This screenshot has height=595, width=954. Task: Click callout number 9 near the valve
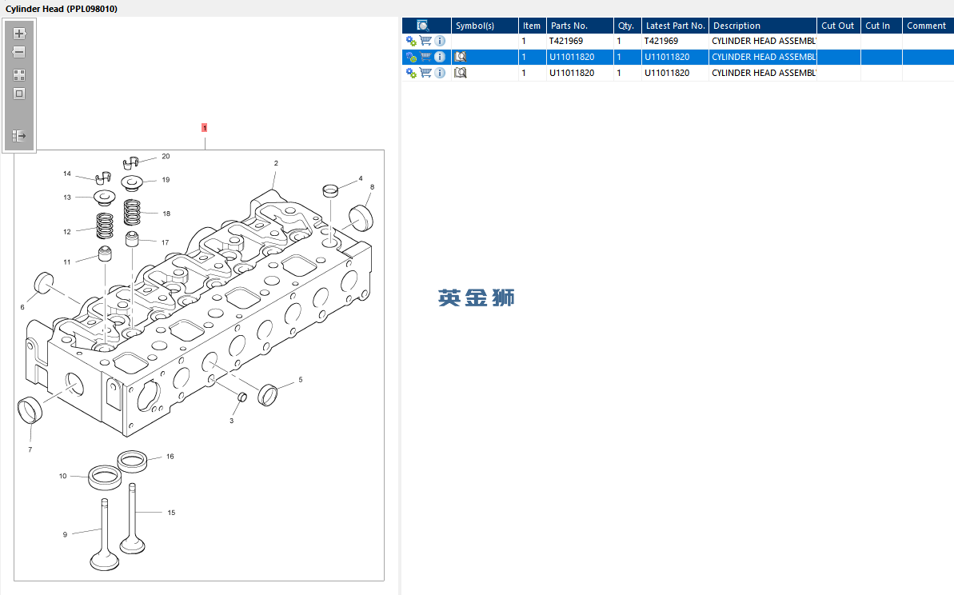[65, 535]
